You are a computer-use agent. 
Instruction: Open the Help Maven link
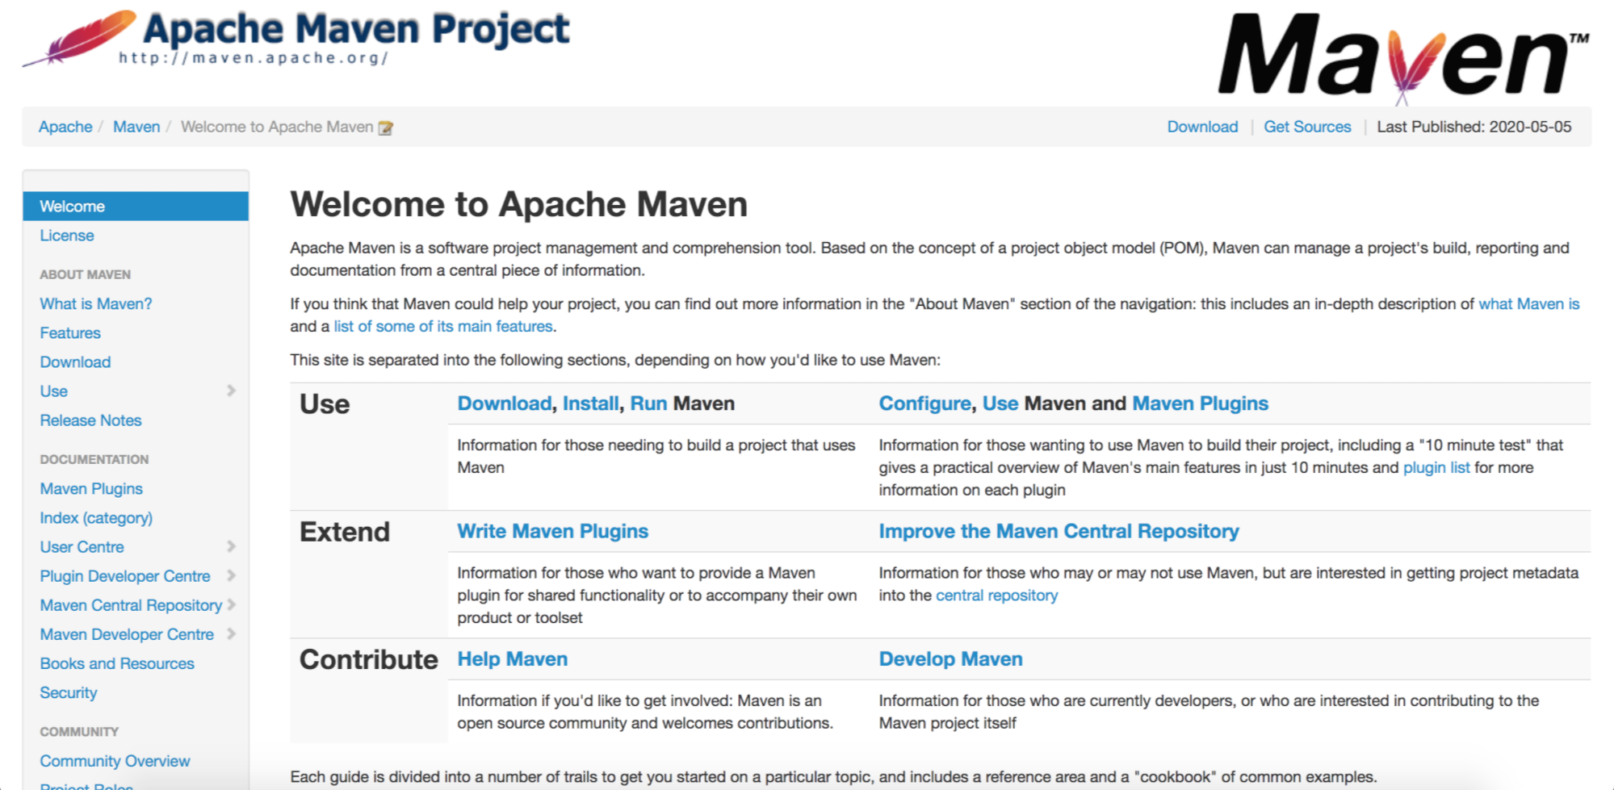click(x=513, y=659)
